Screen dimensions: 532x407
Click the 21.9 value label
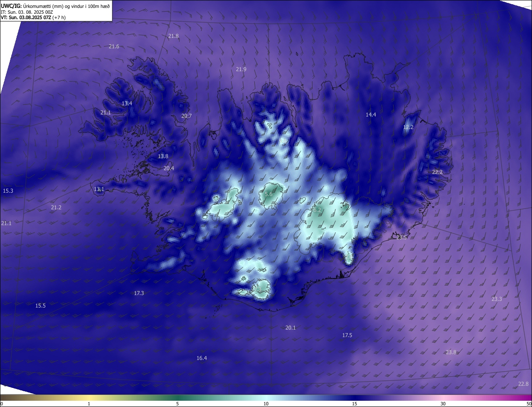(241, 69)
